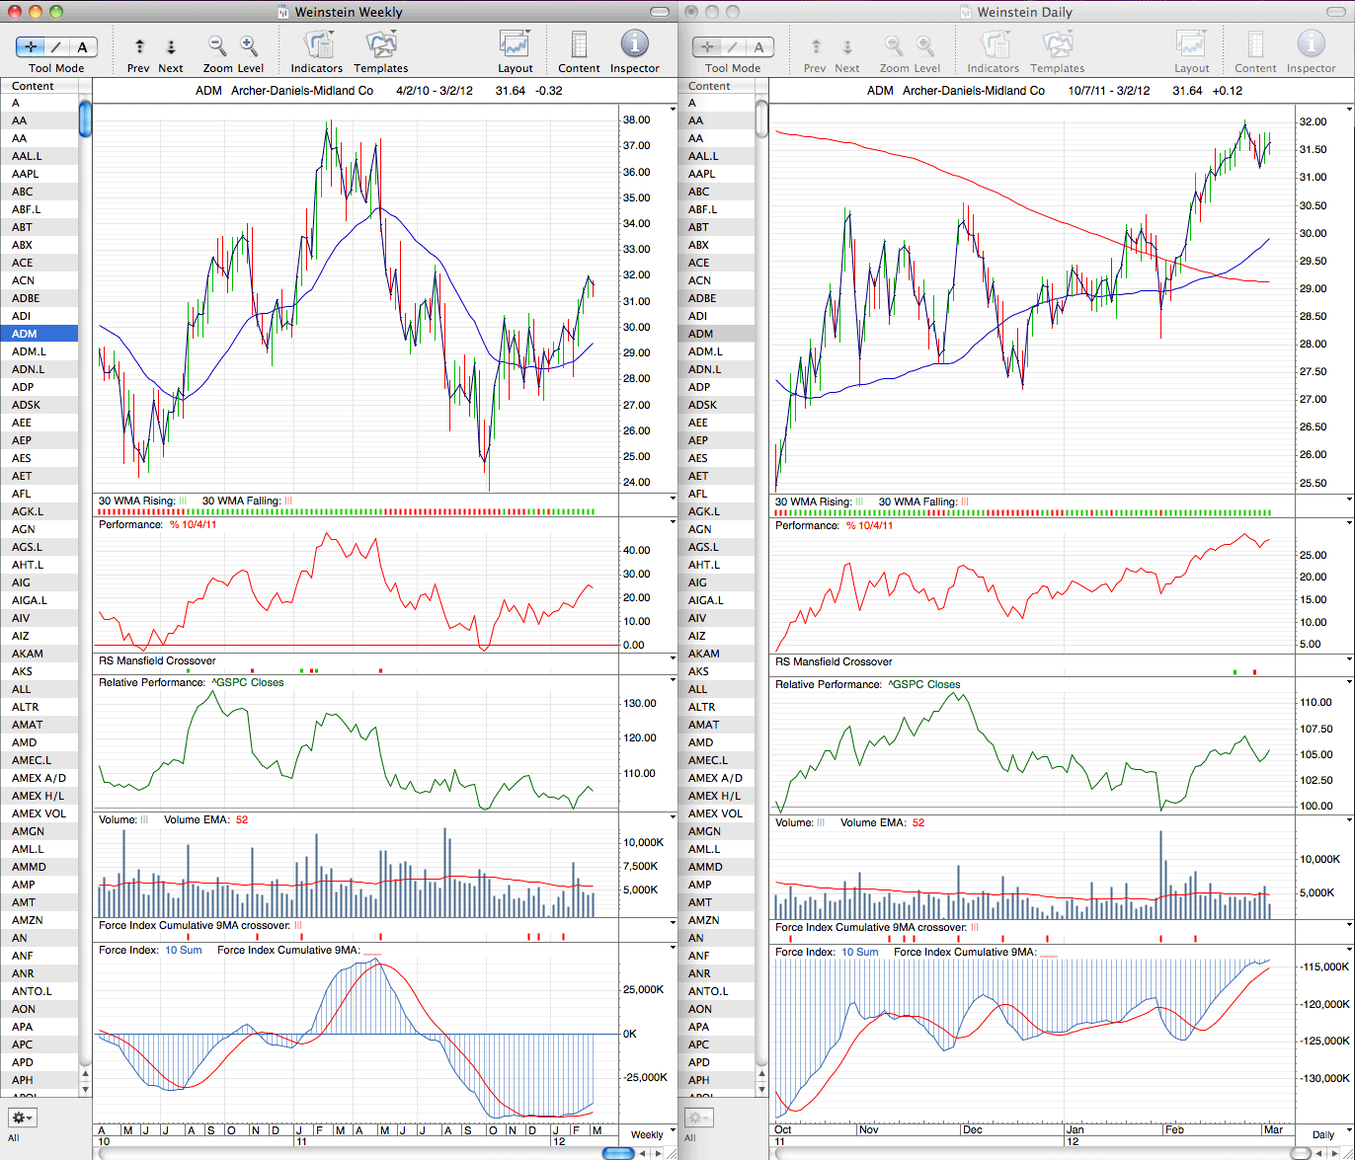The height and width of the screenshot is (1160, 1355).
Task: Select ADSK in the Weekly symbol list
Action: [40, 405]
